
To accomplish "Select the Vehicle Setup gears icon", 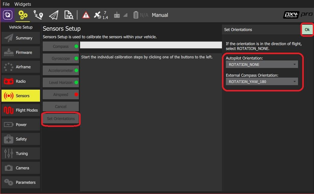I will point(23,15).
